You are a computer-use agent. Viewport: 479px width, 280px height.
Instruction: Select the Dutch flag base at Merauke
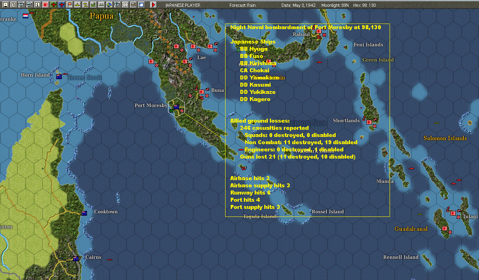(x=26, y=16)
